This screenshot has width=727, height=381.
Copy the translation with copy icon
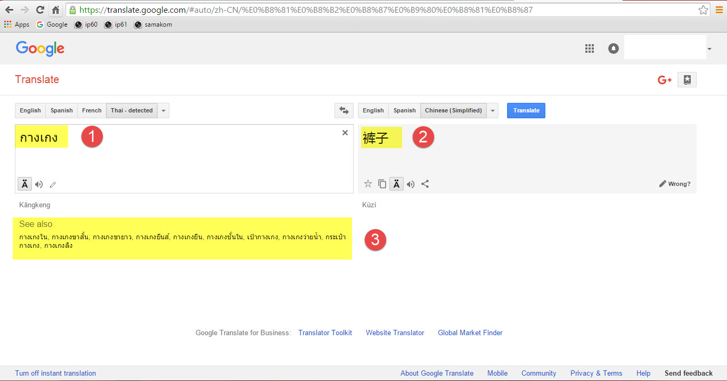point(382,184)
